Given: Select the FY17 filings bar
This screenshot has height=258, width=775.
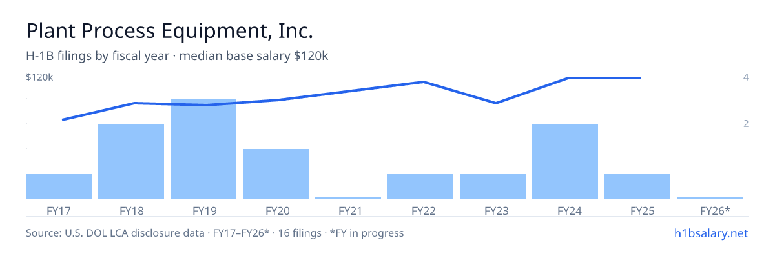Looking at the screenshot, I should coord(59,186).
